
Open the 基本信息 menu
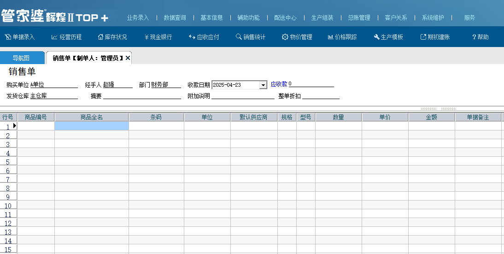click(x=211, y=18)
